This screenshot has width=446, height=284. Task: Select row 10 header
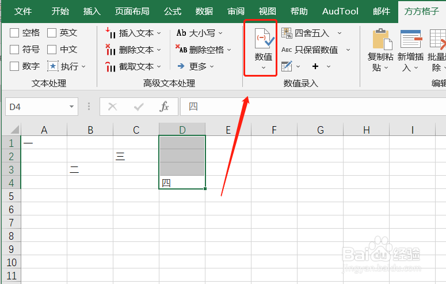tap(11, 262)
